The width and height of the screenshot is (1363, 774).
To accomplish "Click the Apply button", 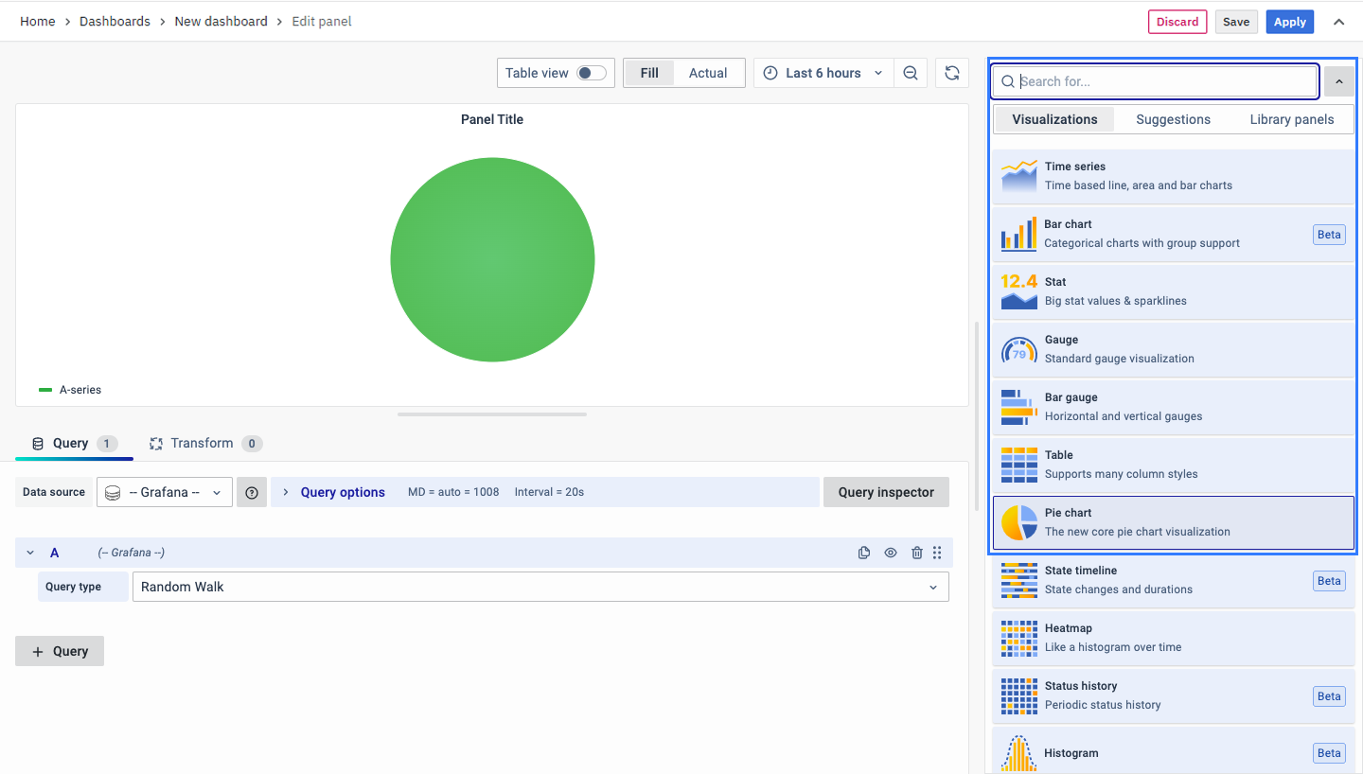I will pos(1289,22).
